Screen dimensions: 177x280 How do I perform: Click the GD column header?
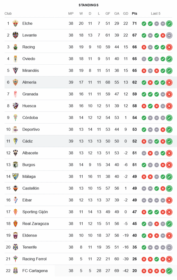coord(126,13)
